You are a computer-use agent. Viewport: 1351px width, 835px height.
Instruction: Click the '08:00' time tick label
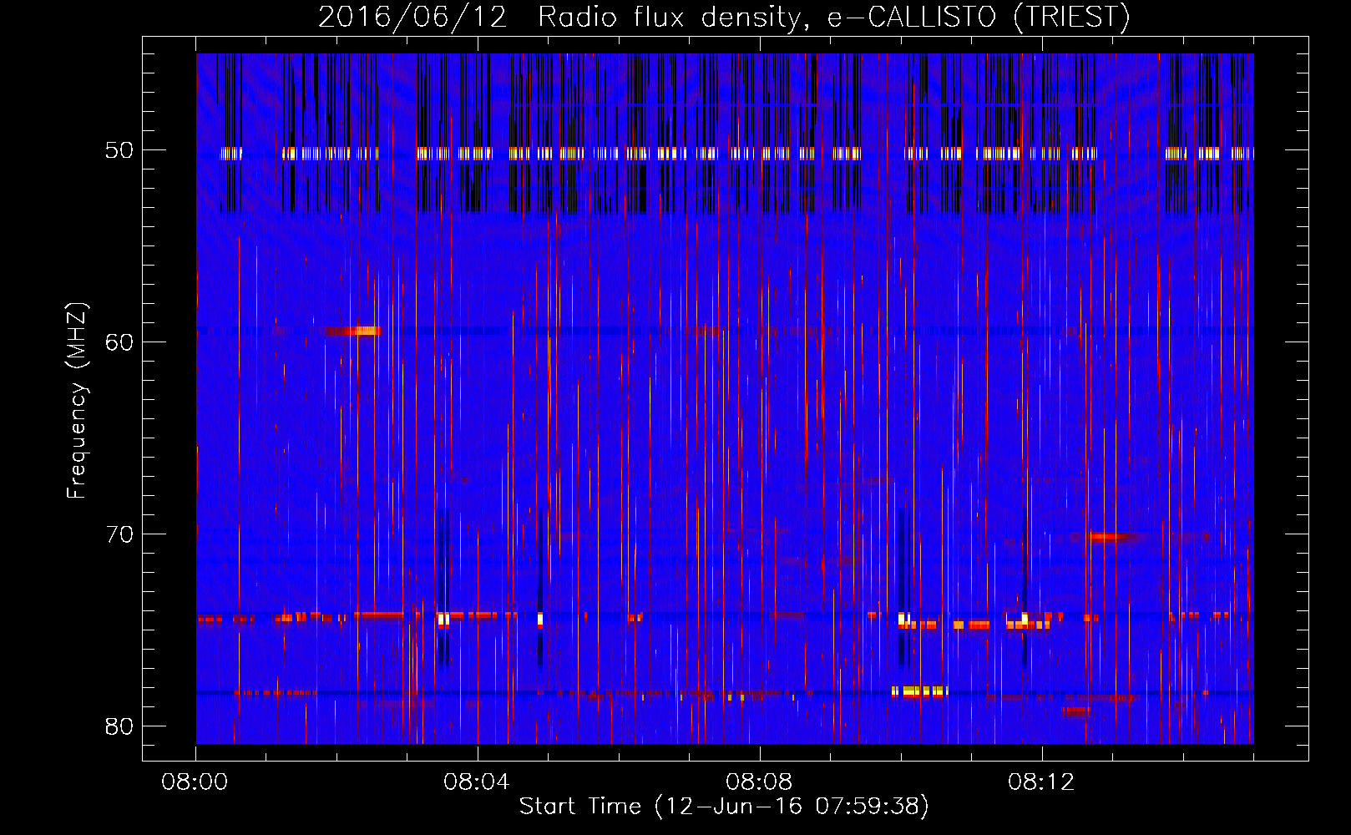pos(195,782)
